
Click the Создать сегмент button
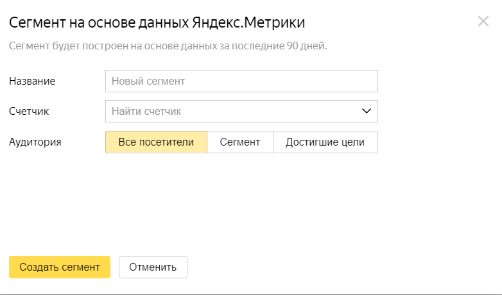(60, 267)
